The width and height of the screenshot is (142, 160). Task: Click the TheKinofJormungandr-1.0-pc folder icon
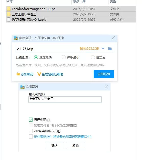9,9
